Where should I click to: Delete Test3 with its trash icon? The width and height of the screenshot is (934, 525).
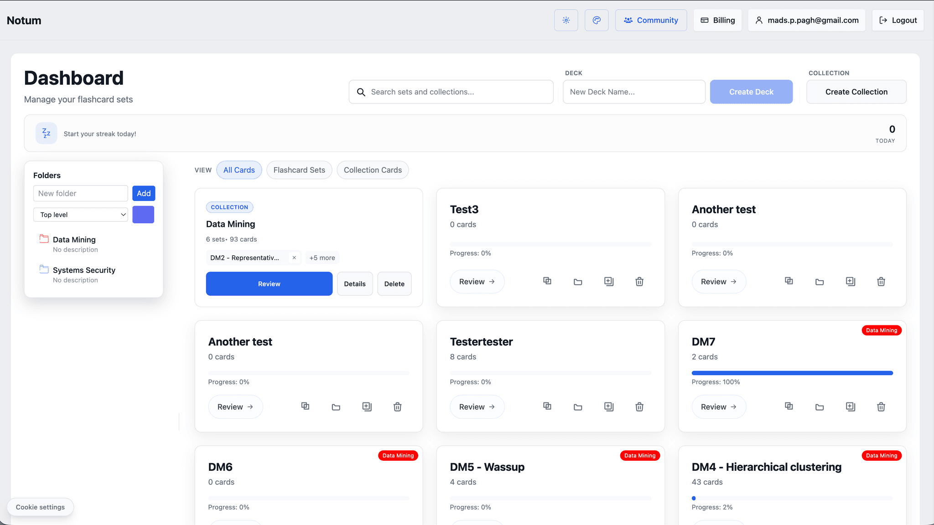(639, 282)
